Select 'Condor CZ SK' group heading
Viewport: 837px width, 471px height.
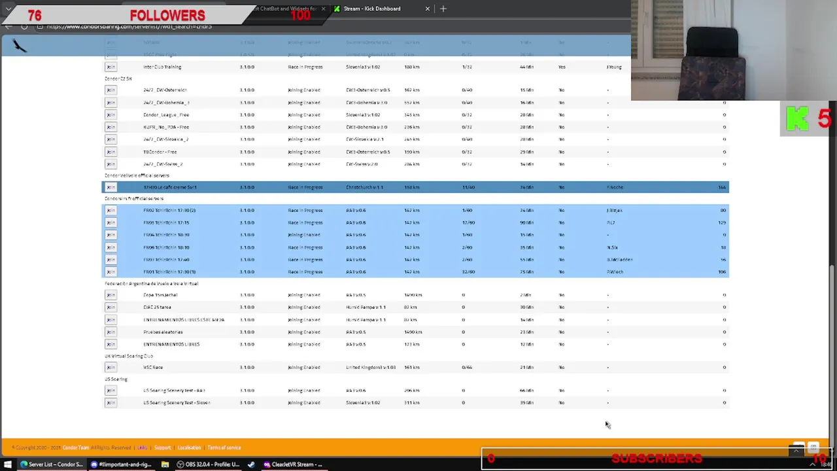tap(118, 78)
